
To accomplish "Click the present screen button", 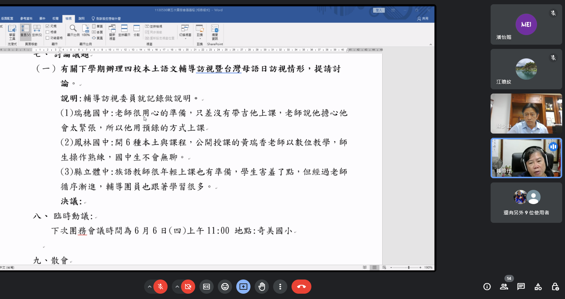I will 243,287.
